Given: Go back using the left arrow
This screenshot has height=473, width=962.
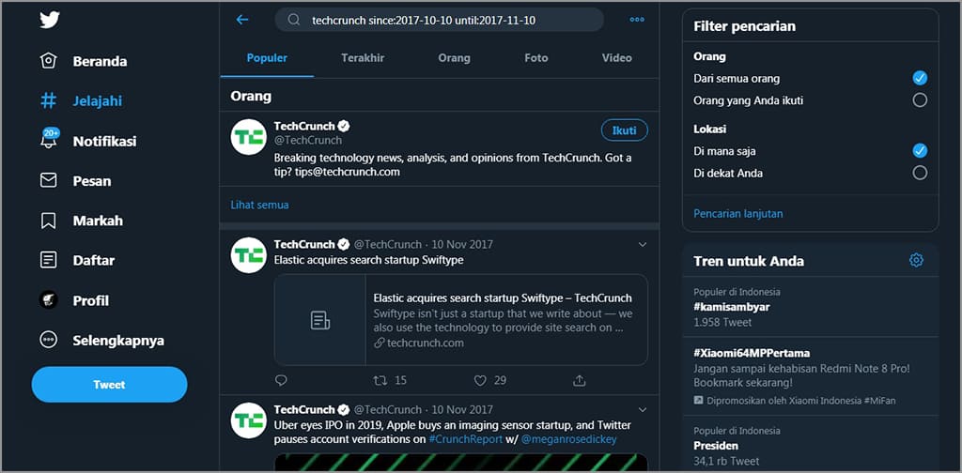Looking at the screenshot, I should click(242, 20).
